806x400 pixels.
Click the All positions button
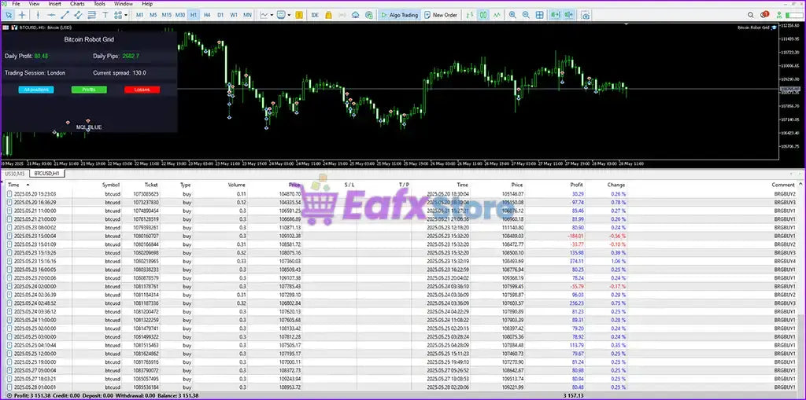pyautogui.click(x=36, y=90)
